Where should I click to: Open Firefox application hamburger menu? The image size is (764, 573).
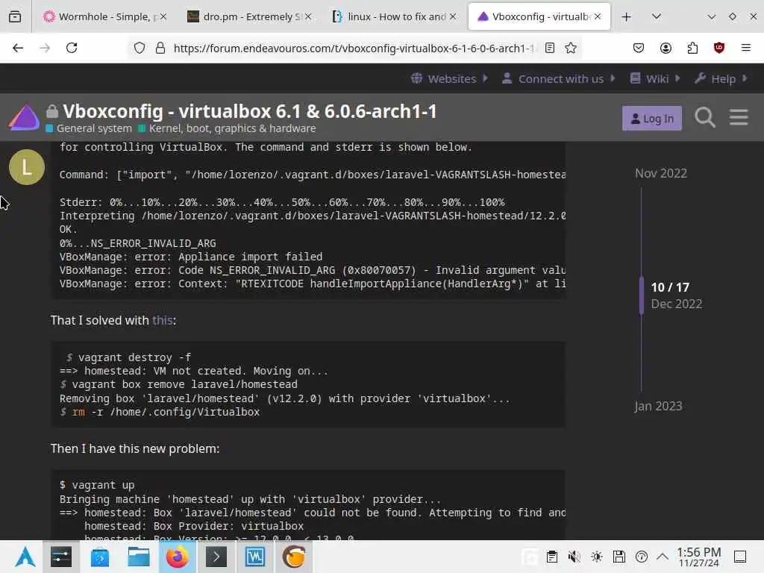(745, 48)
